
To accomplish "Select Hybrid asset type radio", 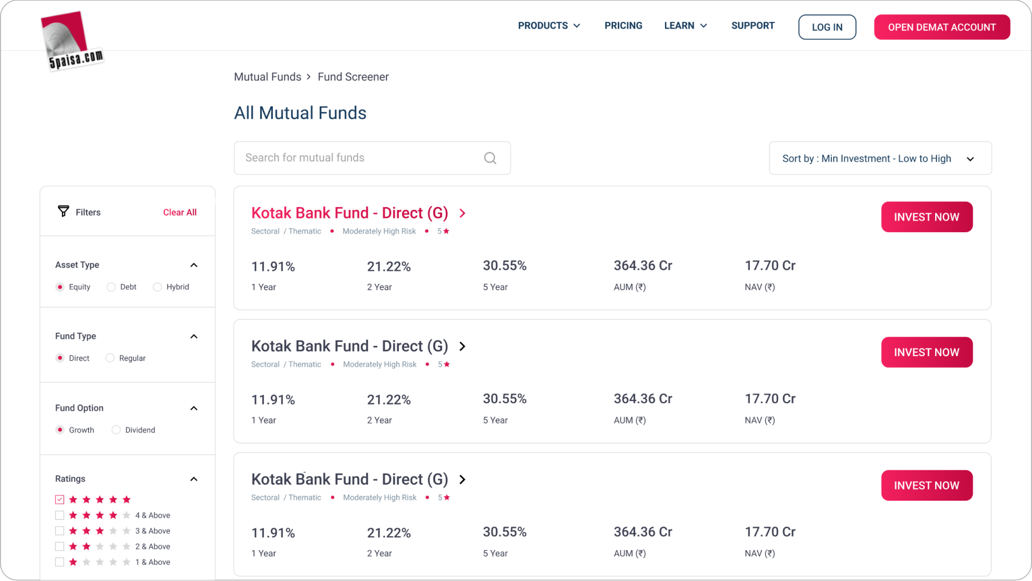I will pos(157,287).
